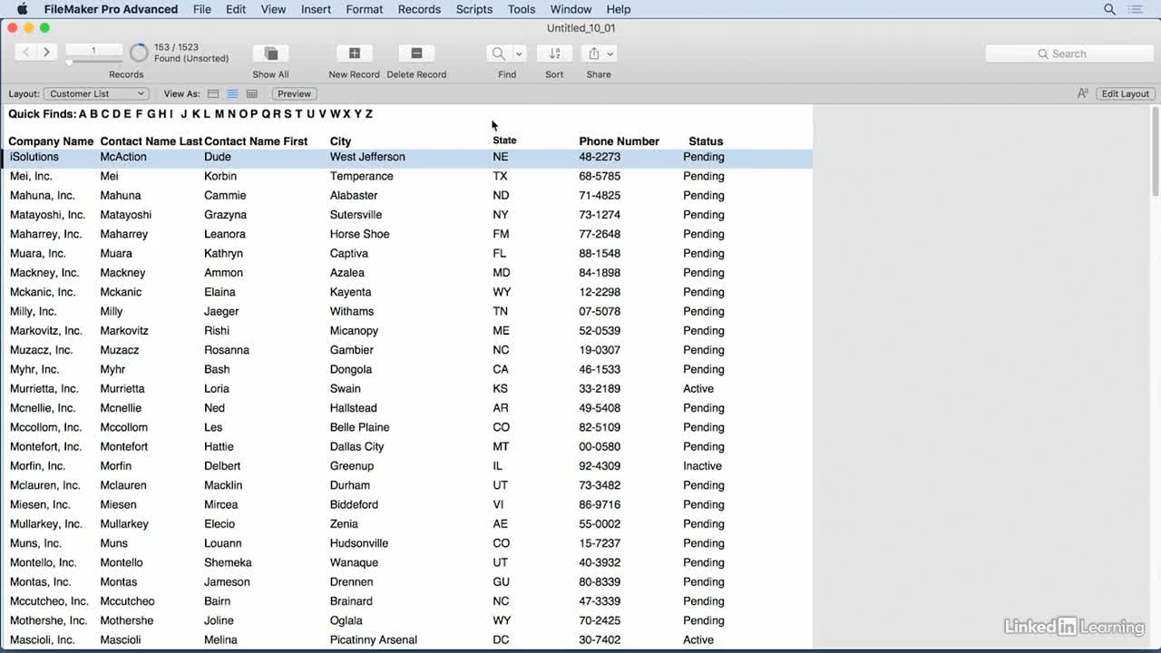Screen dimensions: 1161x653
Task: Open the Customer List layout dropdown
Action: (x=95, y=93)
